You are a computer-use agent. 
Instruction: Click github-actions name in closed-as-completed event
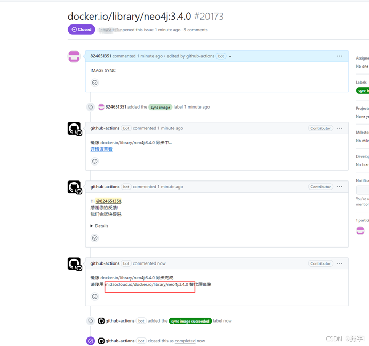[120, 341]
